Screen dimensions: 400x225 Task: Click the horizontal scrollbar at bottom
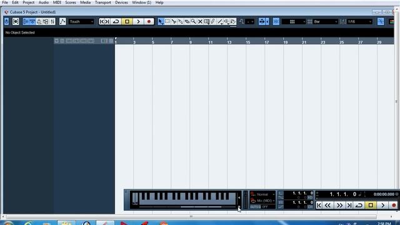[191, 217]
